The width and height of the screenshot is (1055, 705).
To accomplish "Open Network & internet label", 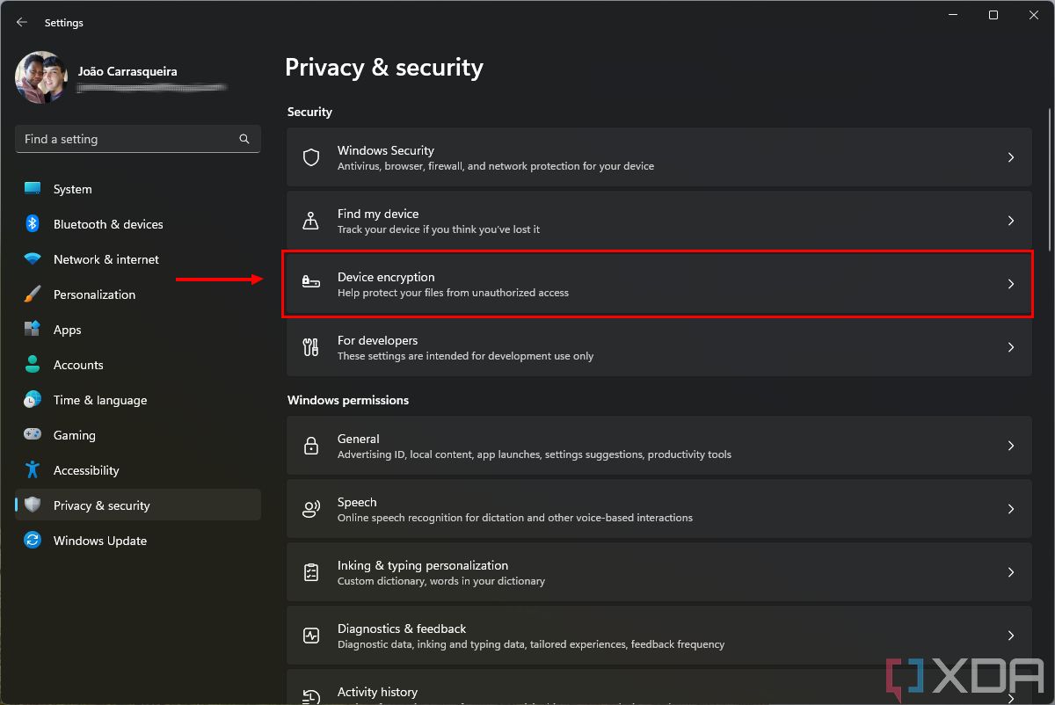I will point(106,259).
